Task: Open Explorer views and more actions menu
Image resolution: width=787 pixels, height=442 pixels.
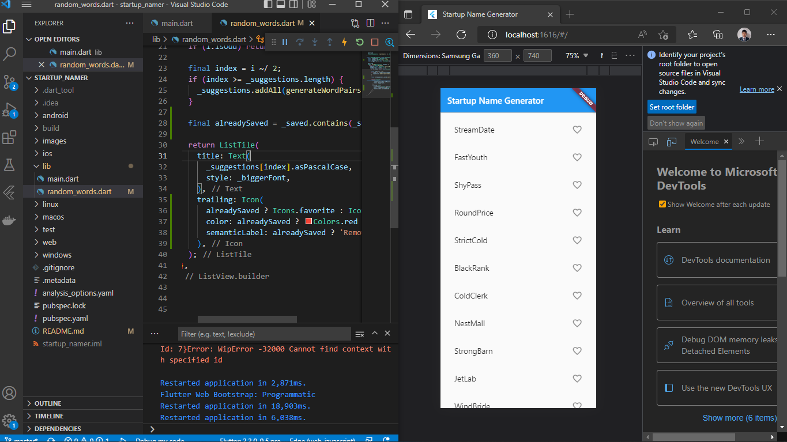Action: 130,23
